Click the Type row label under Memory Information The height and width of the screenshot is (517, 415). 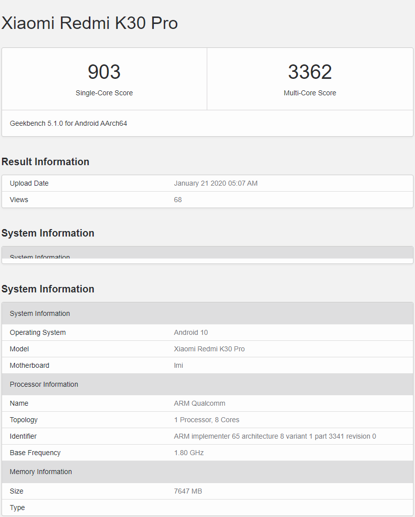click(17, 508)
